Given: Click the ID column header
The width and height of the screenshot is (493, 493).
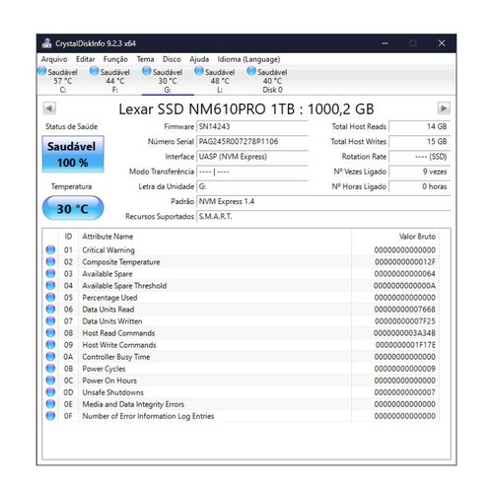Looking at the screenshot, I should click(68, 237).
